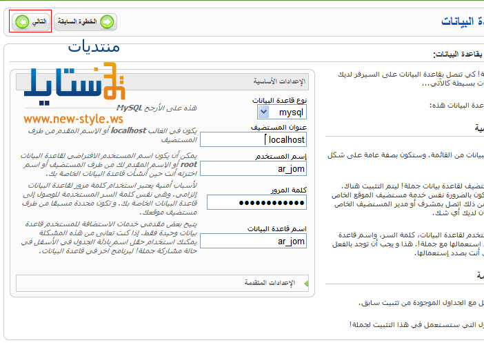
Task: Select the database name field under اسم قاعدة البيانات
Action: pyautogui.click(x=253, y=241)
